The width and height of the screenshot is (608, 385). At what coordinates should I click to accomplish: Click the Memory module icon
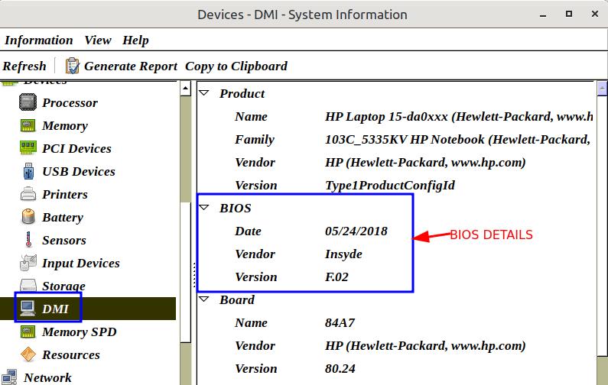click(x=28, y=125)
